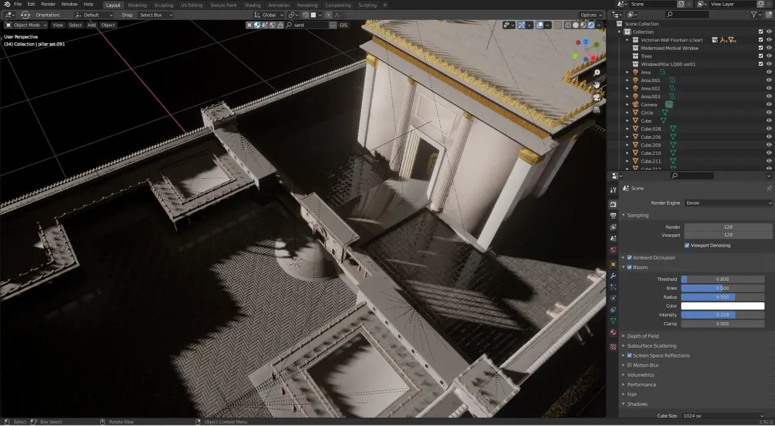Click the outliner filter funnel icon
The width and height of the screenshot is (775, 426).
tap(754, 14)
